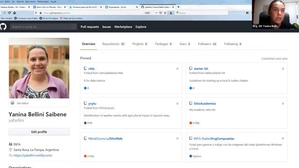Open the Projects profile tab
The image size is (299, 168).
point(140,44)
